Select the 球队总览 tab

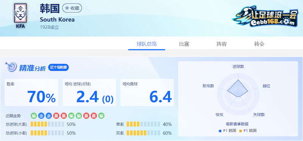[147, 44]
